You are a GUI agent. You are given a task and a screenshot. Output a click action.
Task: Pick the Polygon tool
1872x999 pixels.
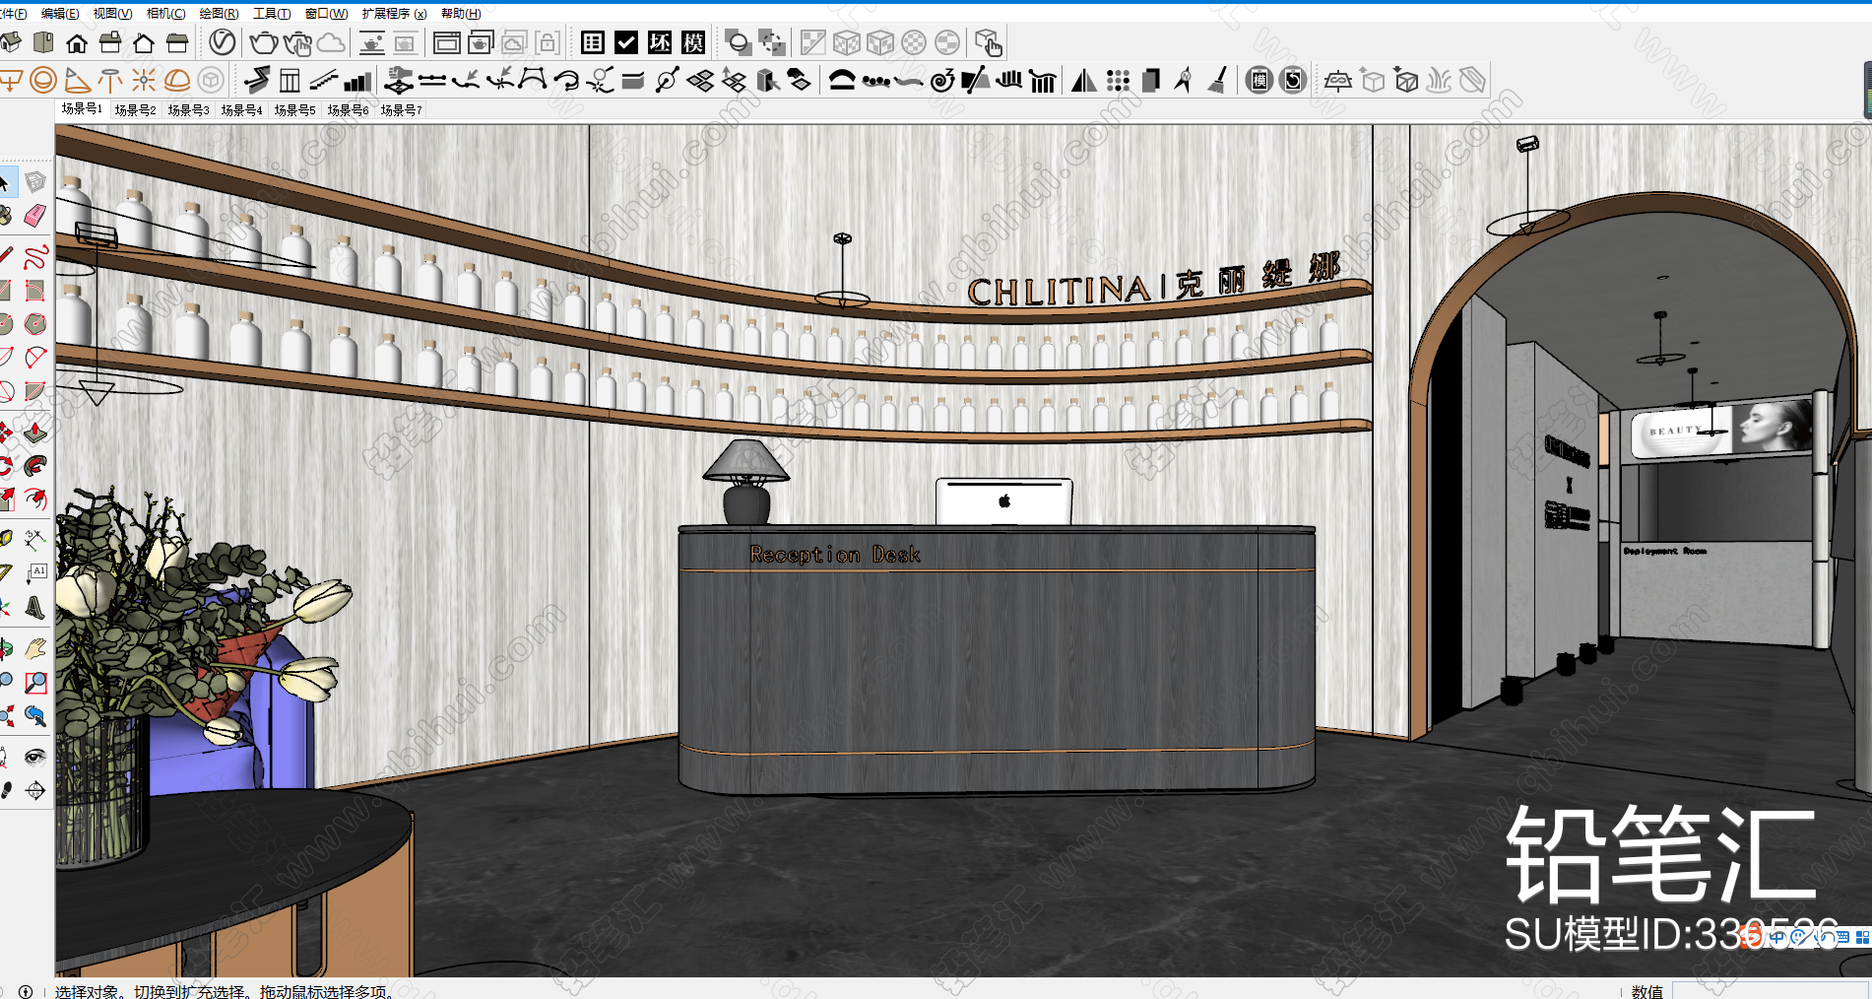click(35, 323)
